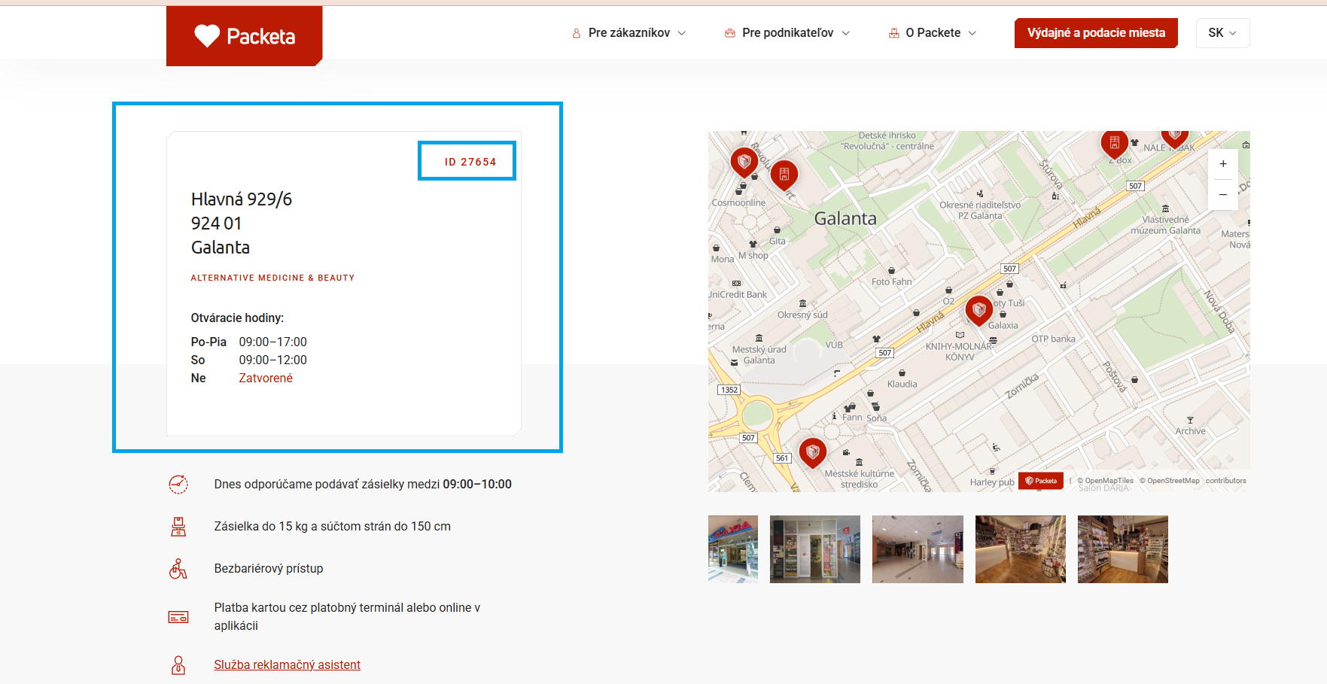Click Mestský úrad Galanta map label
This screenshot has height=684, width=1327.
(x=759, y=355)
